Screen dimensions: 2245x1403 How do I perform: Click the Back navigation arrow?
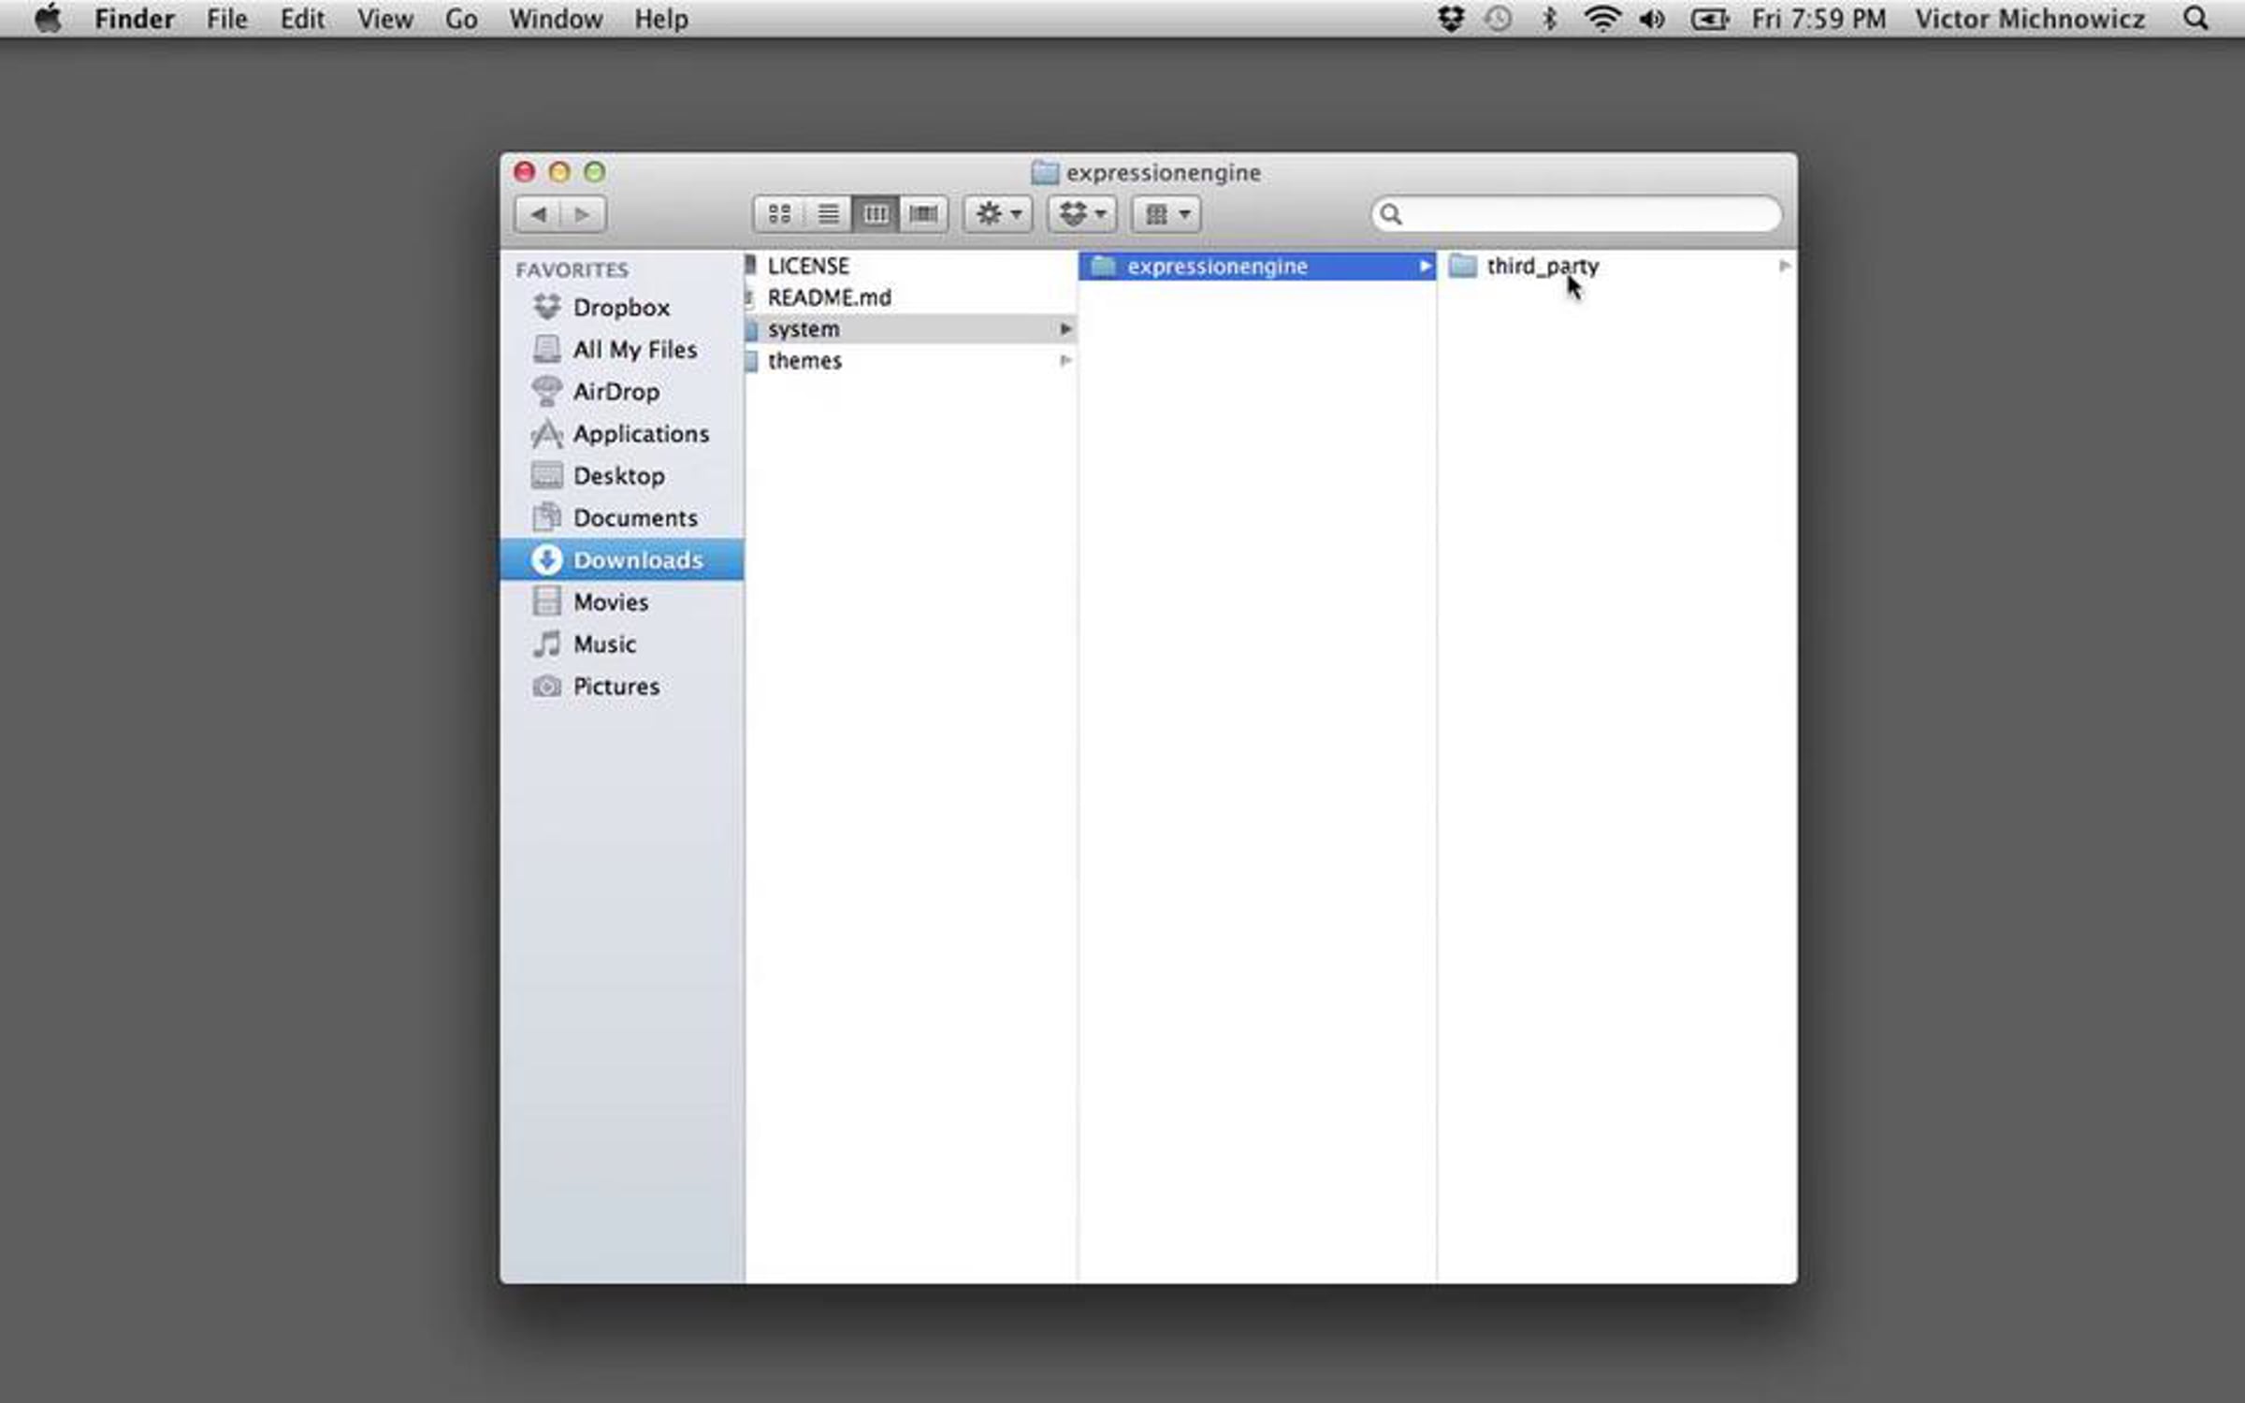coord(538,214)
